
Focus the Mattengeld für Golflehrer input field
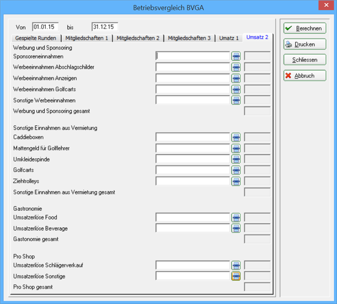point(193,148)
